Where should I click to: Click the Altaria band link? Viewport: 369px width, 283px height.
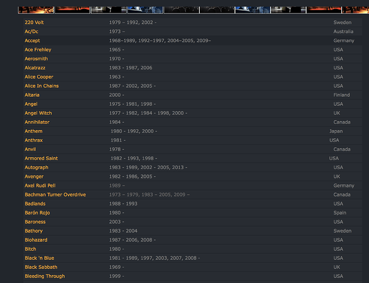click(x=32, y=95)
